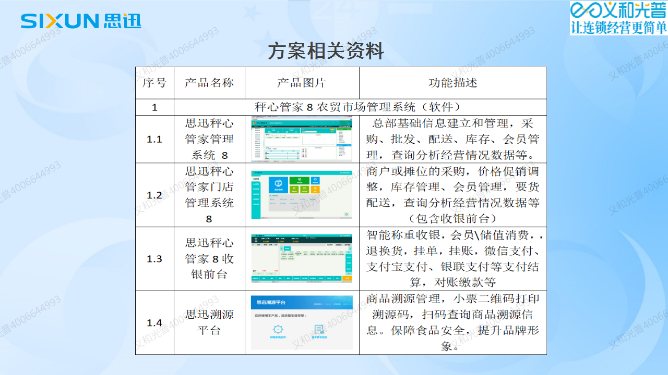Select the 1.4 index cell
Image resolution: width=668 pixels, height=375 pixels.
tap(154, 323)
